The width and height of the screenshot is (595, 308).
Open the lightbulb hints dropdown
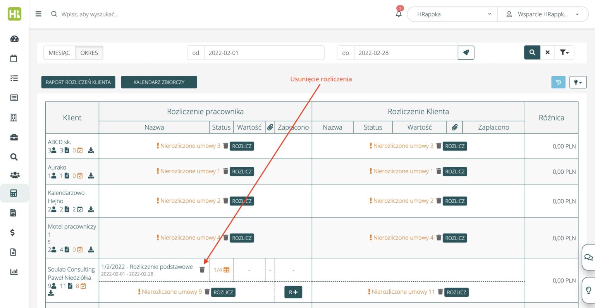coord(578,82)
